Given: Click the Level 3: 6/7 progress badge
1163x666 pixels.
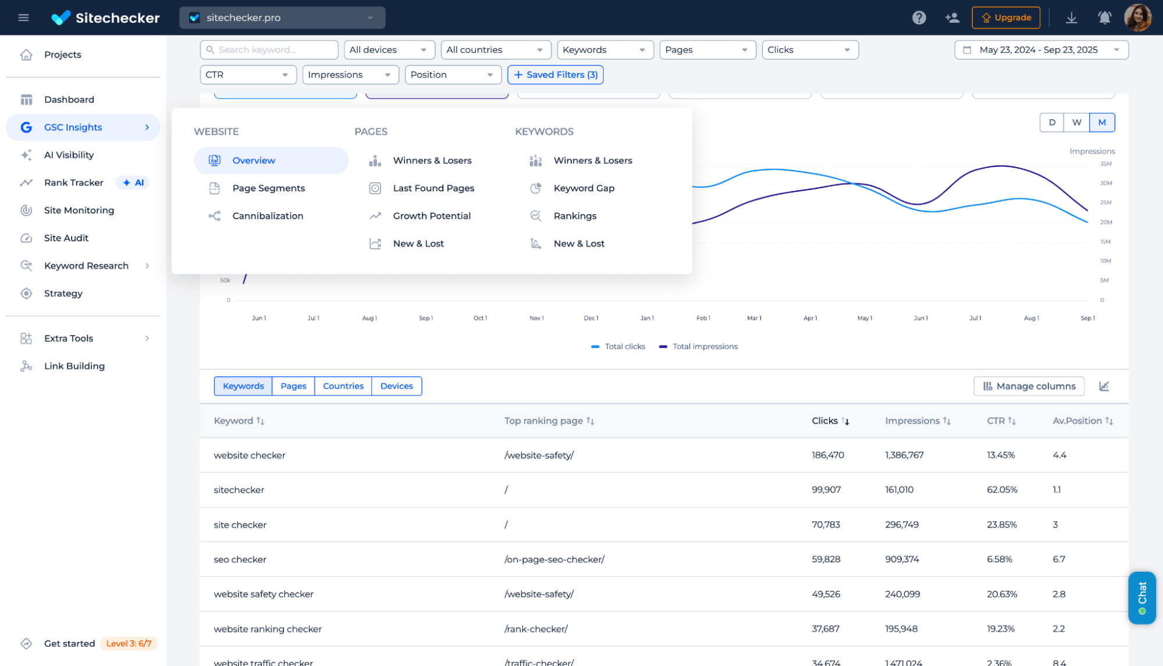Looking at the screenshot, I should click(x=129, y=643).
